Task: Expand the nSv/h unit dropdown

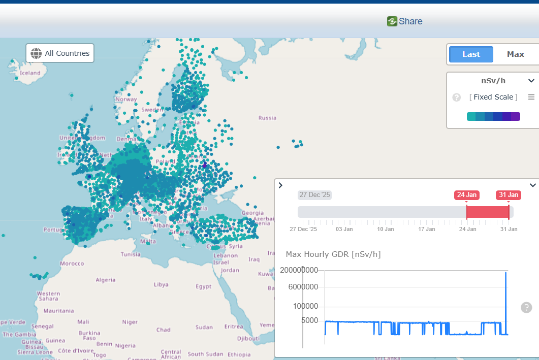Action: (x=531, y=81)
